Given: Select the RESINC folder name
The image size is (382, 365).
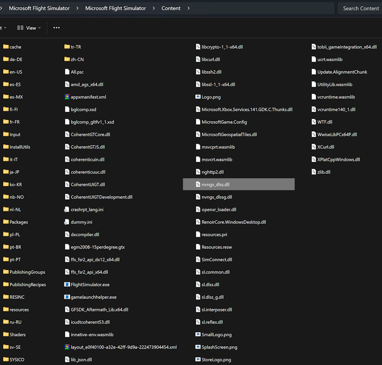Looking at the screenshot, I should [x=17, y=297].
